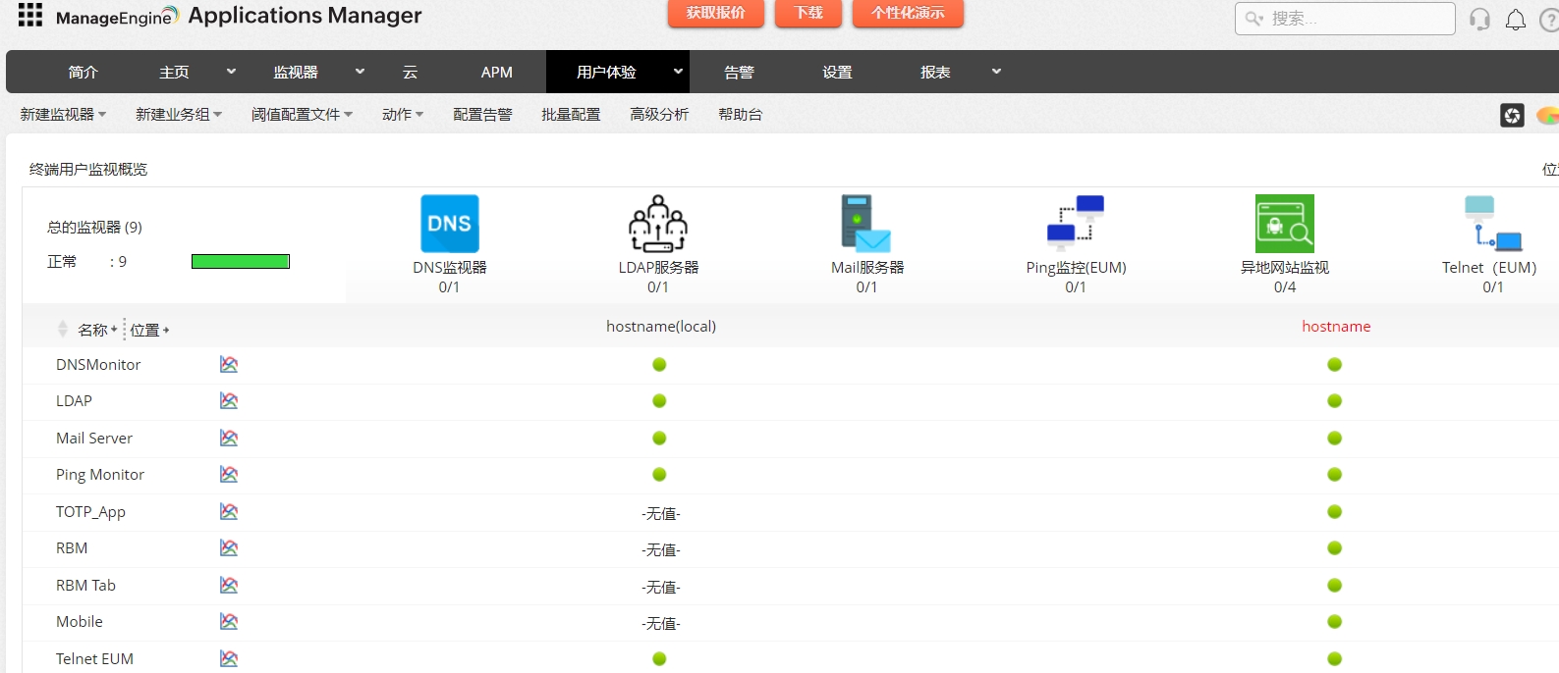
Task: Open the 阈值配置文件 dropdown
Action: coord(302,115)
